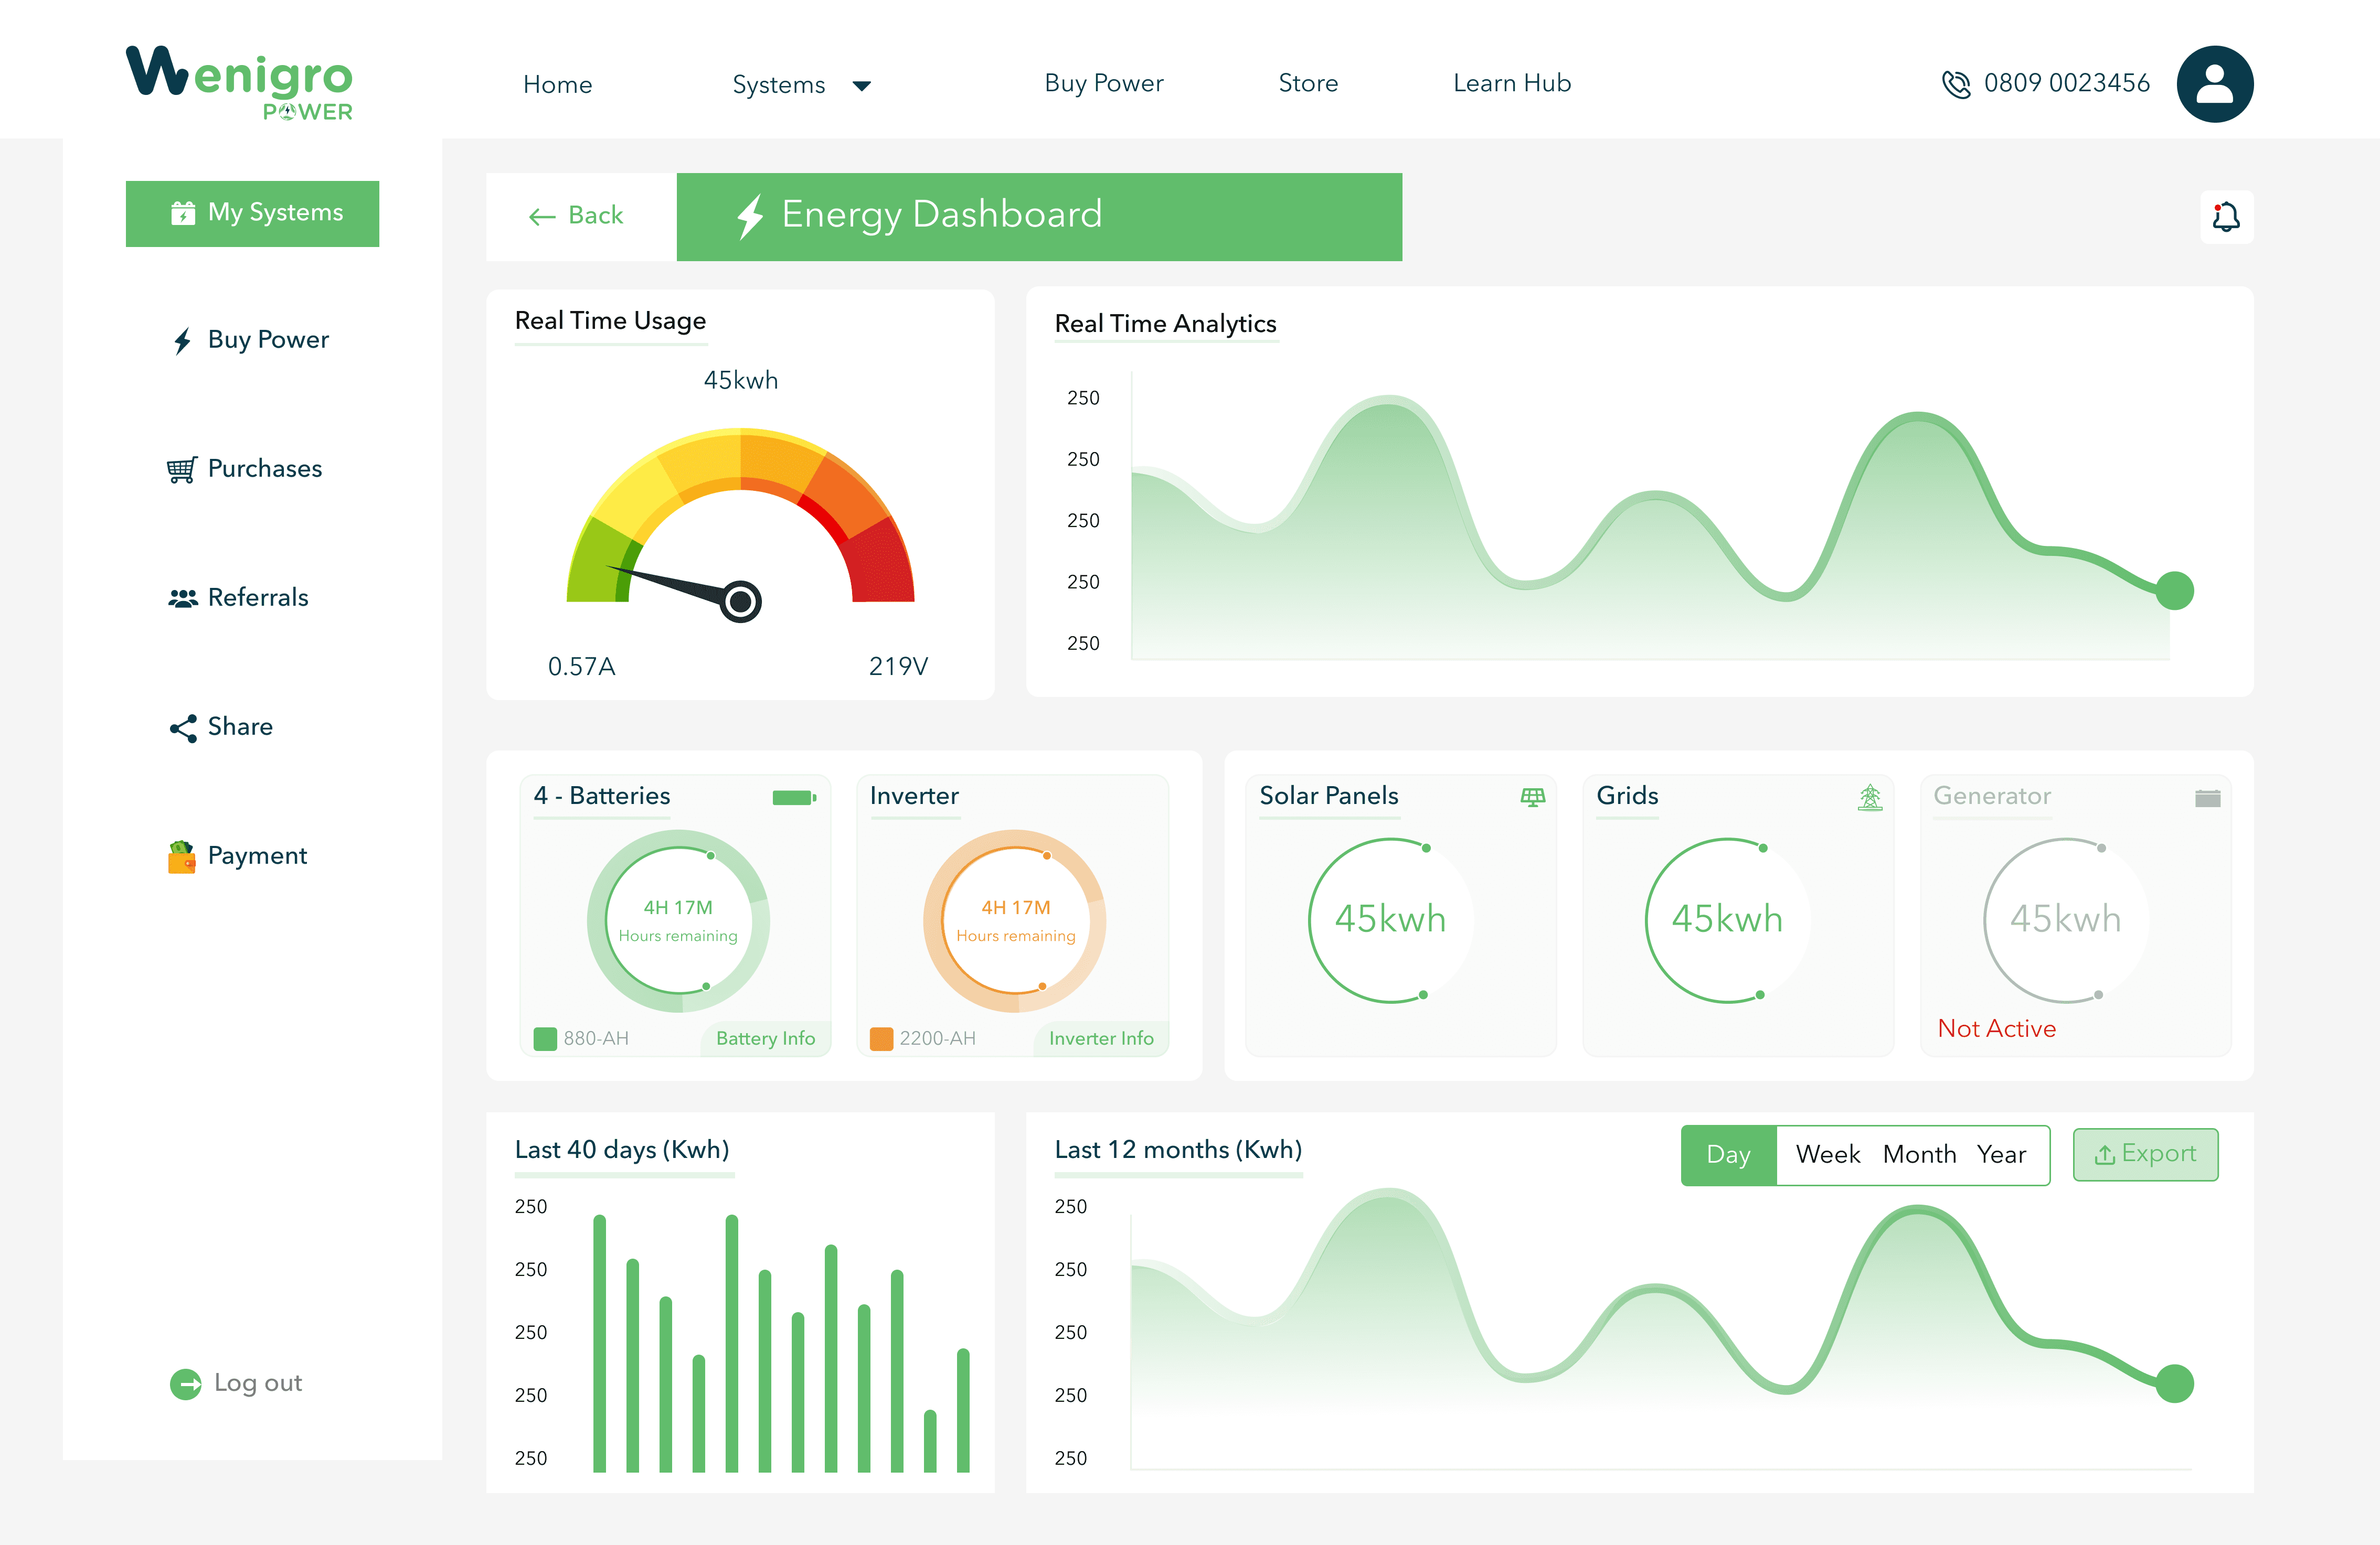The image size is (2380, 1545).
Task: Click the battery level icon on Batteries card
Action: 794,797
